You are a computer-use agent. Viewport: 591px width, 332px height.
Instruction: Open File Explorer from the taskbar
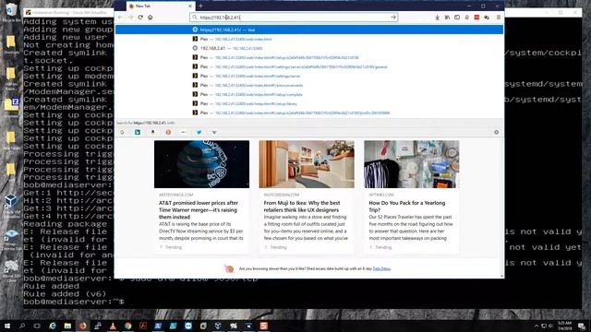[x=67, y=326]
